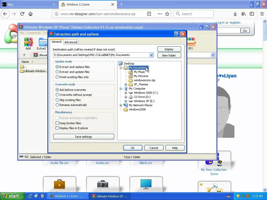267x200 pixels.
Task: Go back with Firefox back arrow
Action: 5,14
